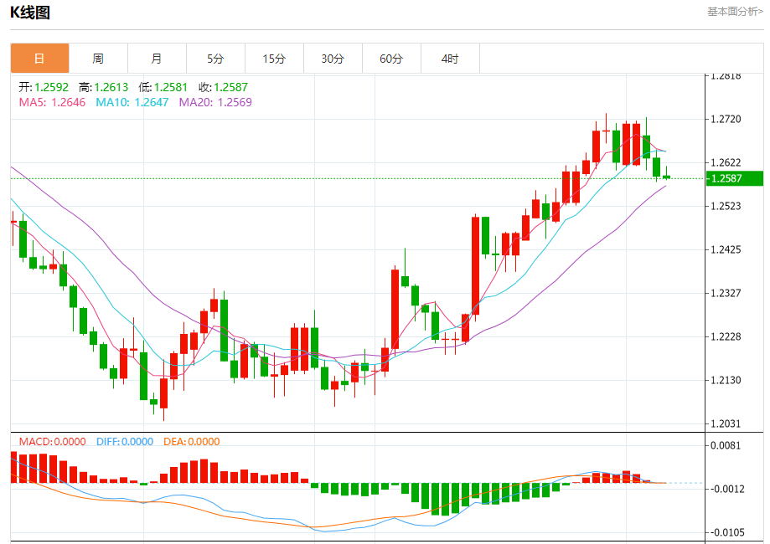The image size is (770, 544).
Task: Click the 高:1.2613 high price text
Action: tap(104, 87)
